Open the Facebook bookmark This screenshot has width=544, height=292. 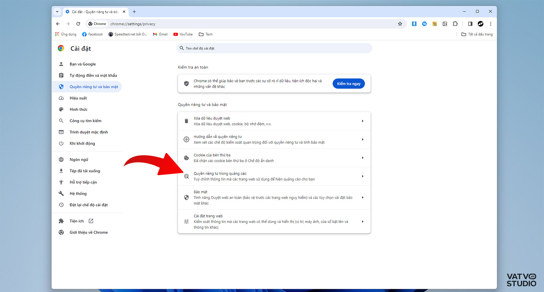pyautogui.click(x=92, y=34)
